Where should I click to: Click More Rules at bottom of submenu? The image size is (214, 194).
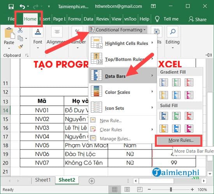coord(179,141)
